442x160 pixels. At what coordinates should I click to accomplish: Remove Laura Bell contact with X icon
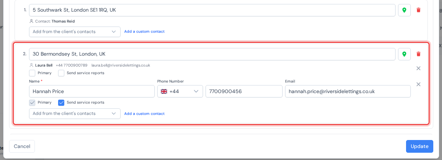click(x=418, y=68)
